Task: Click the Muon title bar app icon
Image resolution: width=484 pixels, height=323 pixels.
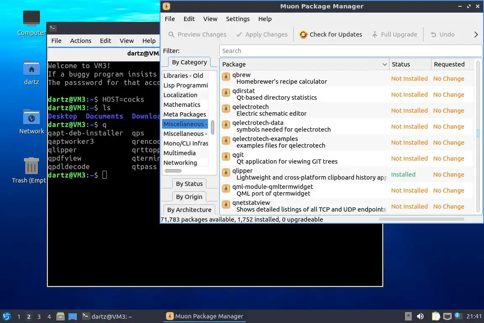Action: click(166, 6)
